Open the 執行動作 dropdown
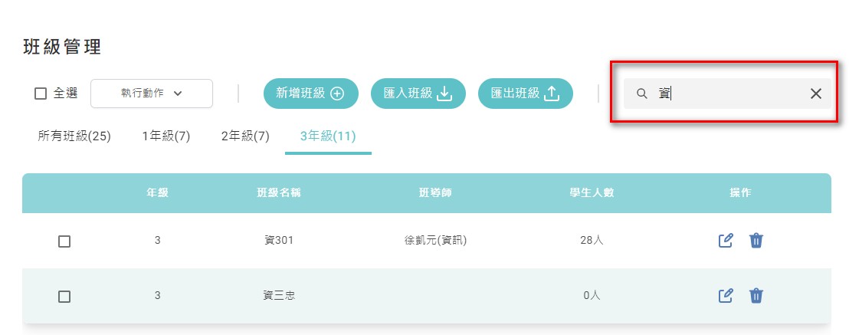 click(x=152, y=94)
